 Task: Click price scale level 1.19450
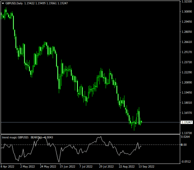pyautogui.click(x=187, y=92)
